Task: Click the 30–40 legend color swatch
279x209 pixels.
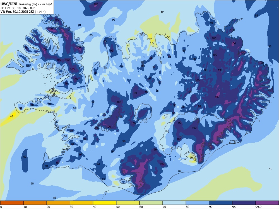Action: [x=81, y=203]
